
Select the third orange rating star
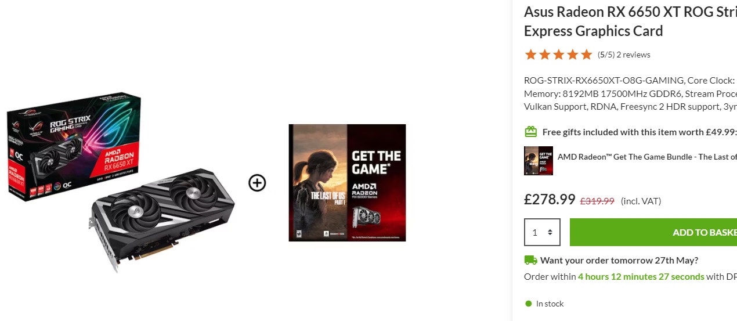558,55
